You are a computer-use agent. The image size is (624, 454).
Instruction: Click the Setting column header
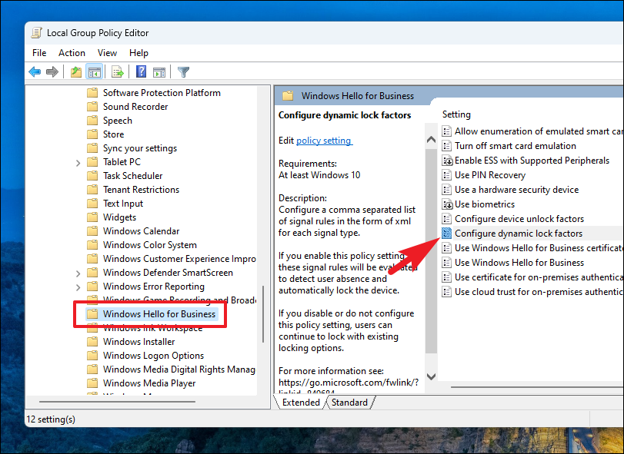pyautogui.click(x=456, y=114)
